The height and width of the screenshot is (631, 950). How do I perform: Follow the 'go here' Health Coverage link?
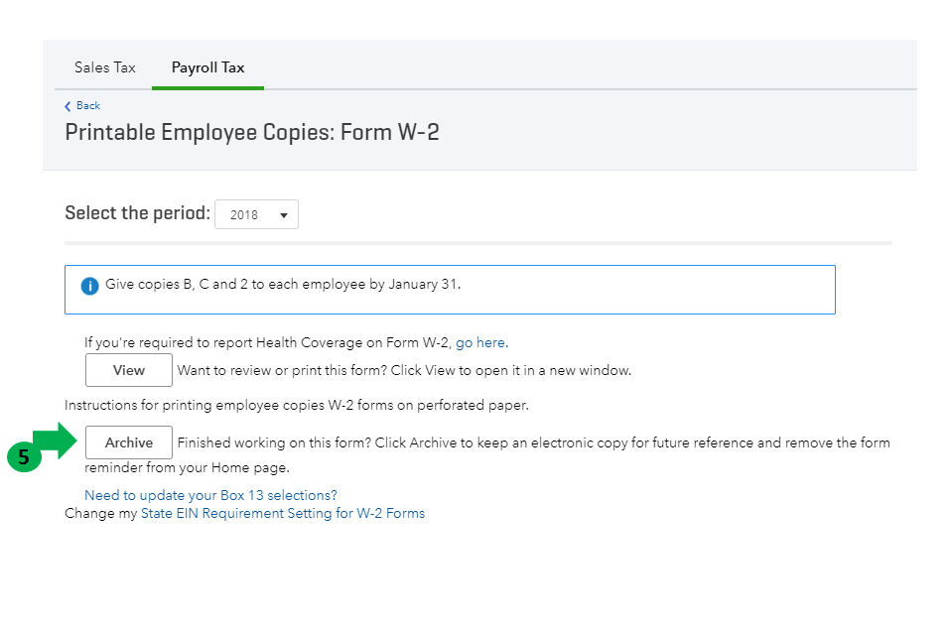point(480,343)
